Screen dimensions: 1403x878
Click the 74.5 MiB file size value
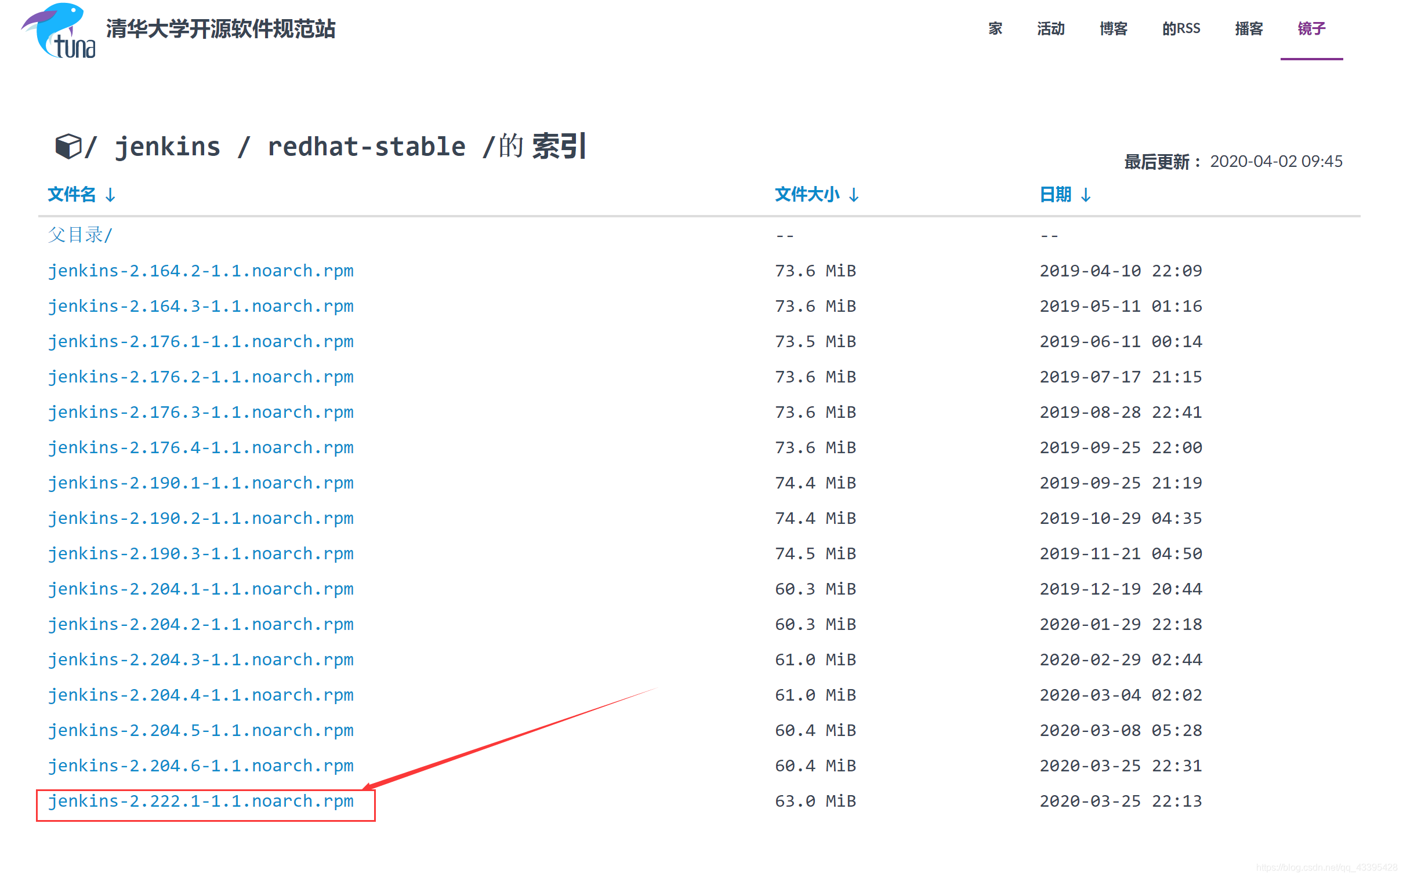click(815, 554)
